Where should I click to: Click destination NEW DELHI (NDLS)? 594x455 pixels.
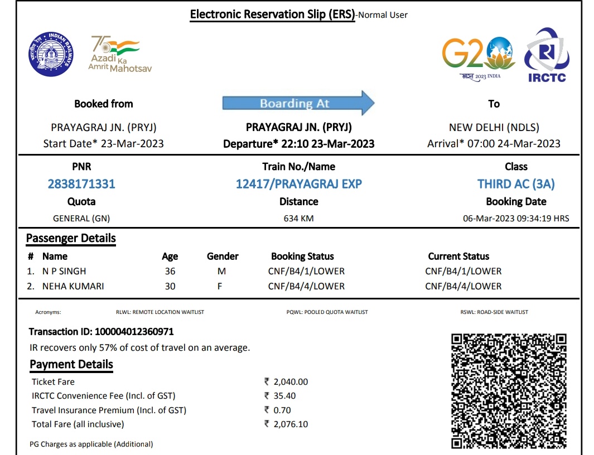click(494, 128)
